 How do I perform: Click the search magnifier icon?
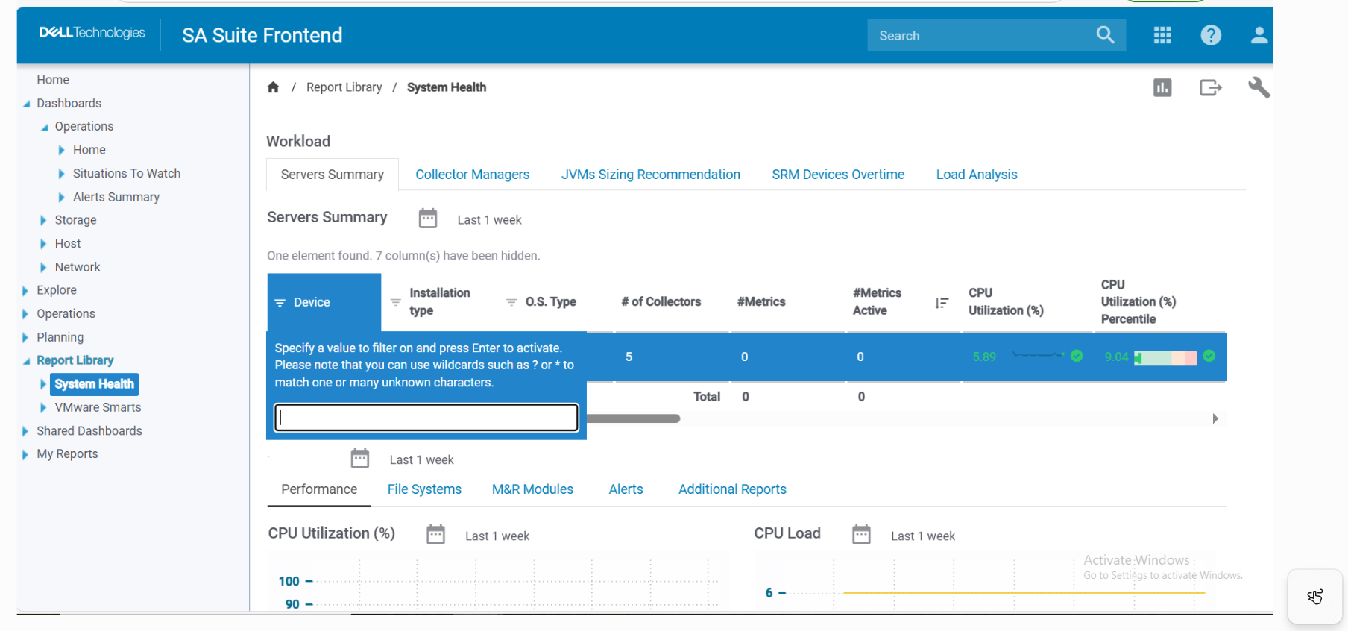click(1105, 35)
